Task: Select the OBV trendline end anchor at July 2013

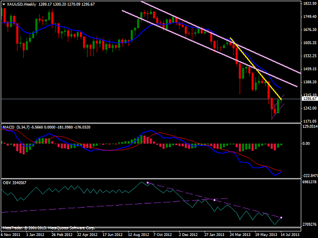Action: pyautogui.click(x=281, y=218)
